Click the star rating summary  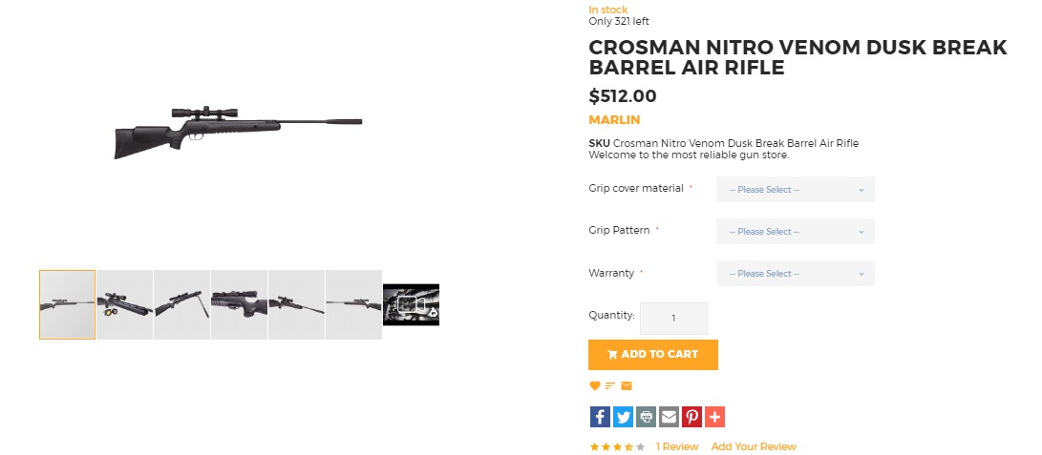617,447
